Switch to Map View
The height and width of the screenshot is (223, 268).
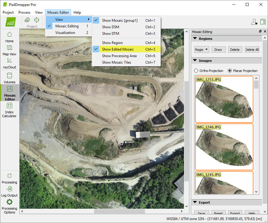pos(9,50)
